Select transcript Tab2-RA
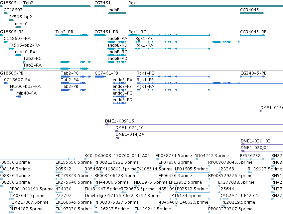The image size is (283, 214). pos(32,65)
